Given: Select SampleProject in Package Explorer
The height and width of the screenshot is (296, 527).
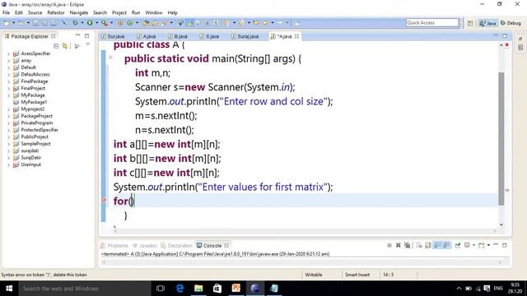Looking at the screenshot, I should tap(35, 144).
